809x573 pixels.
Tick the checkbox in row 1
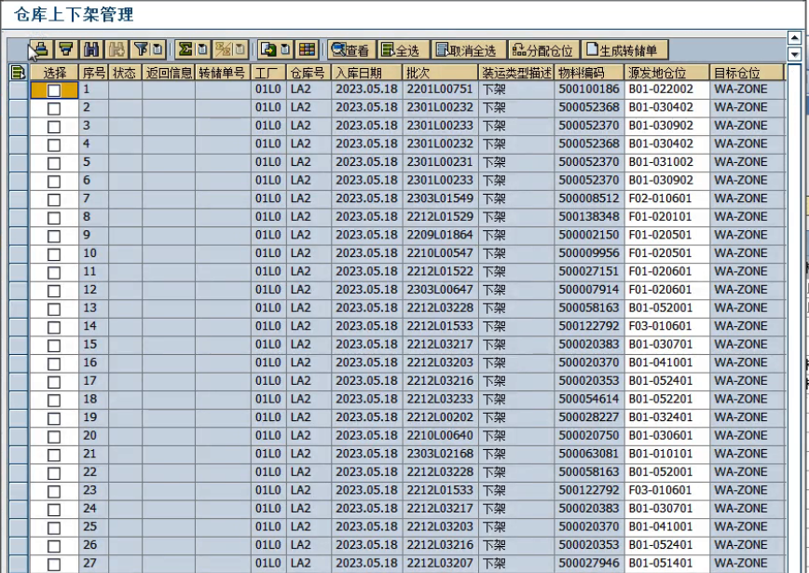(54, 90)
